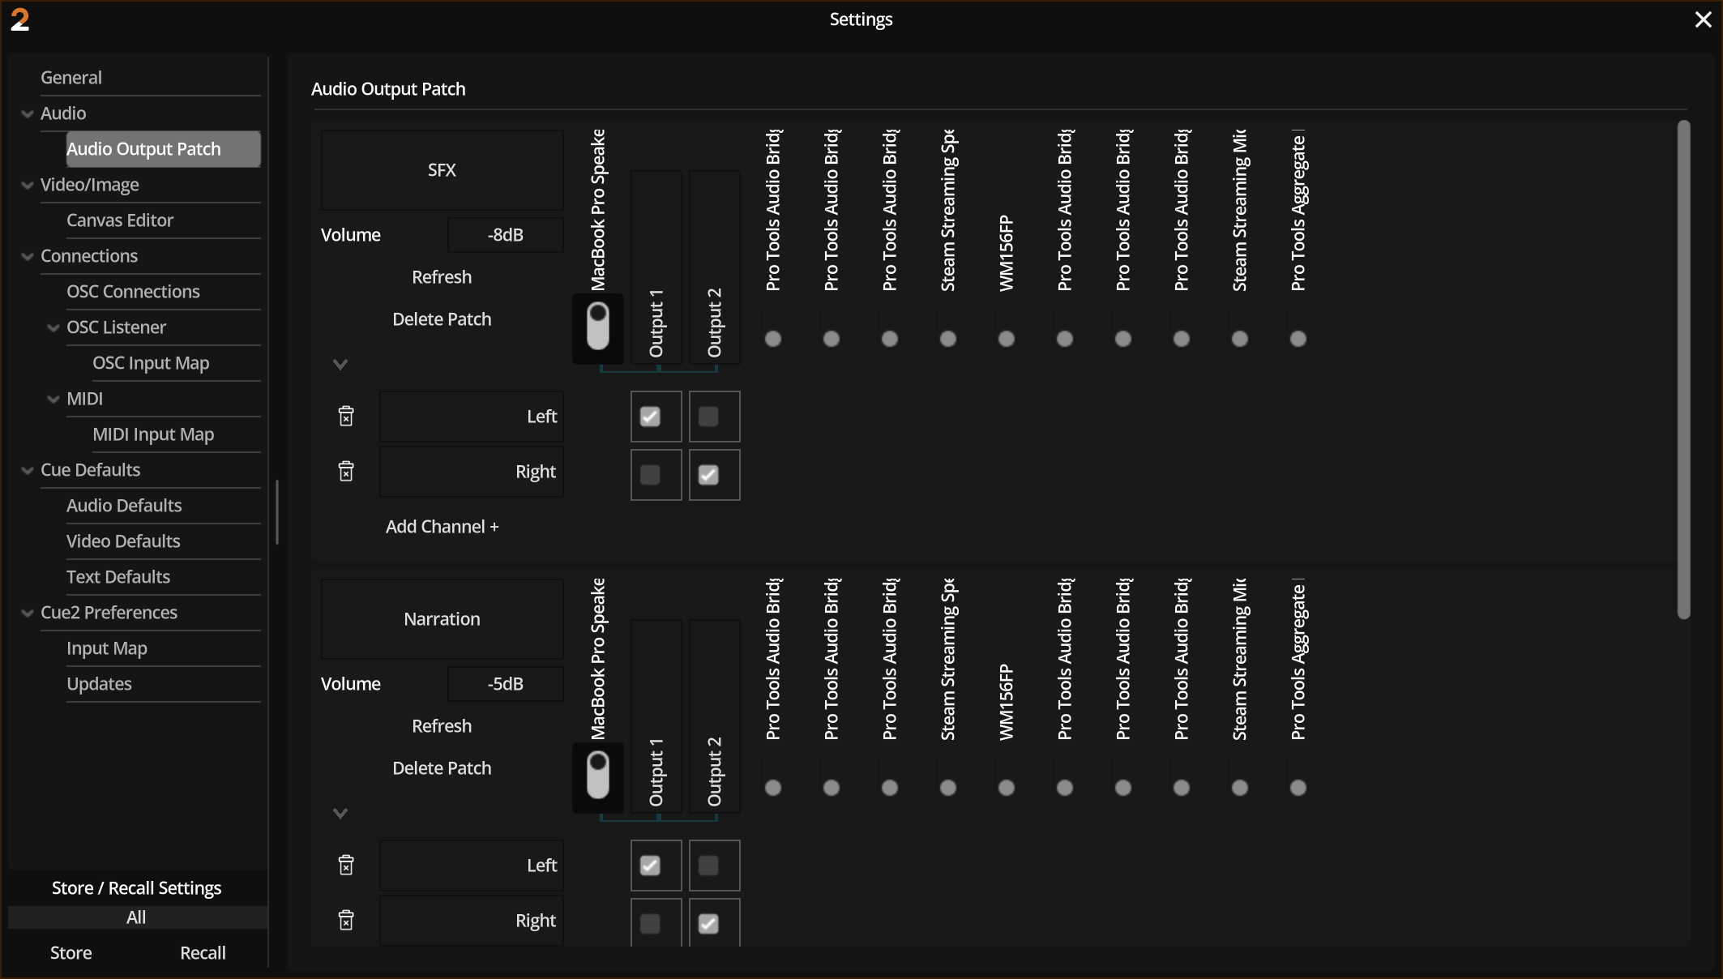This screenshot has height=979, width=1723.
Task: Check SFX Right to Output 1
Action: [x=650, y=475]
